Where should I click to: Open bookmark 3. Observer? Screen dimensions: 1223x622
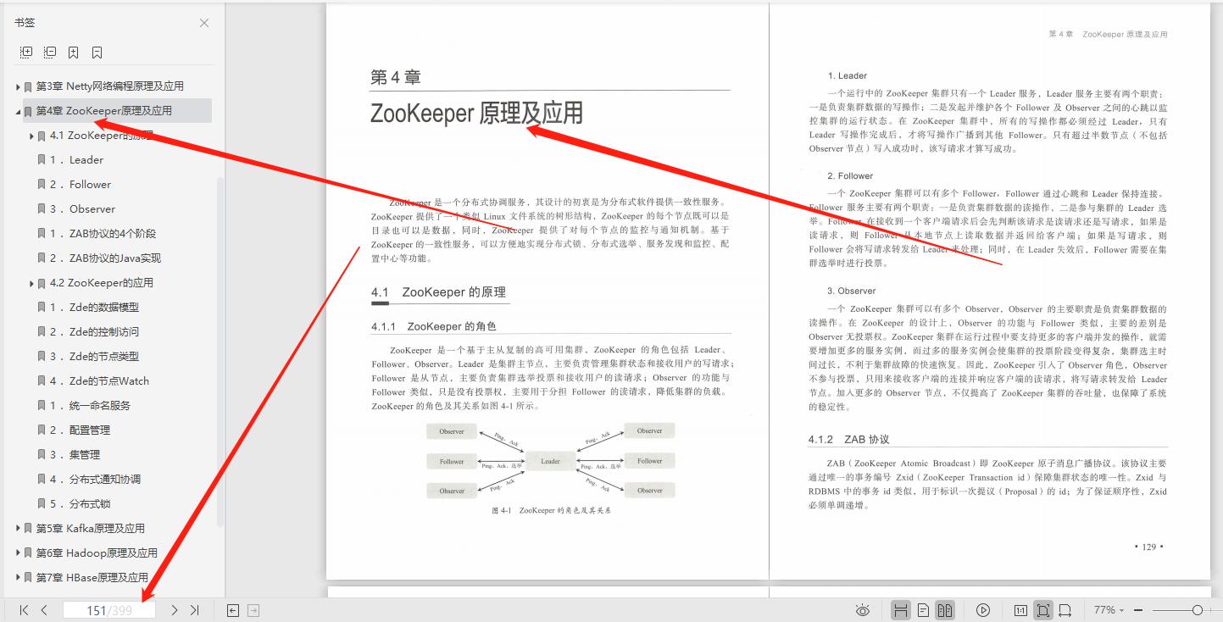(82, 209)
